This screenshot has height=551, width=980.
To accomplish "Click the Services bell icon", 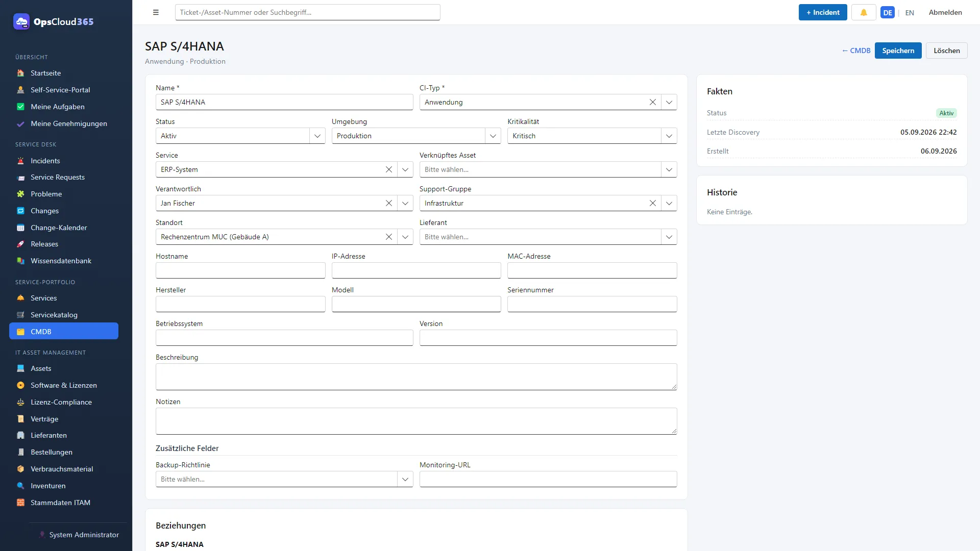I will point(20,298).
